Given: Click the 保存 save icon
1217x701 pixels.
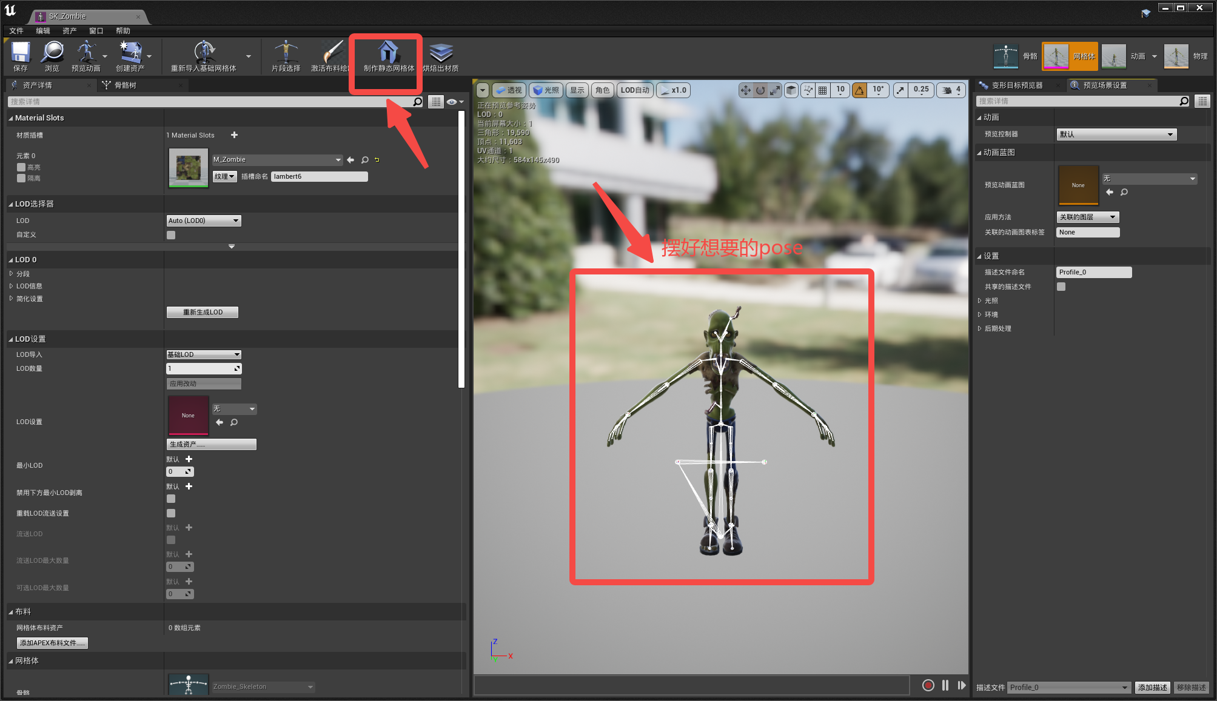Looking at the screenshot, I should pyautogui.click(x=20, y=56).
